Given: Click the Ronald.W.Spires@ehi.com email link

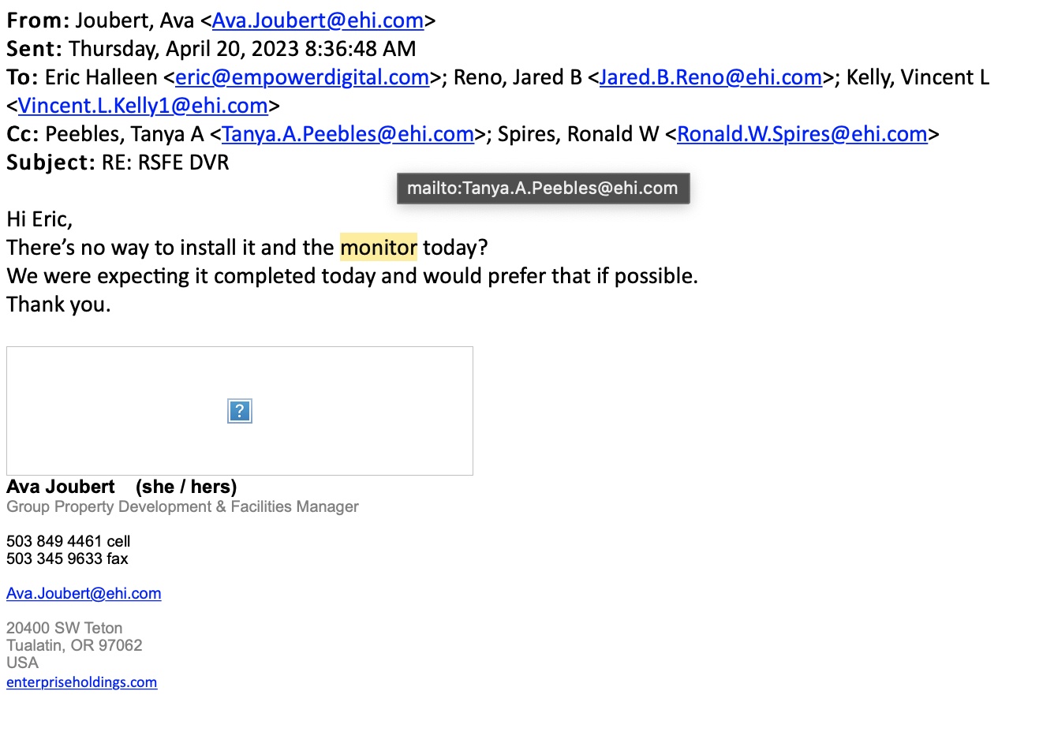Looking at the screenshot, I should point(802,134).
